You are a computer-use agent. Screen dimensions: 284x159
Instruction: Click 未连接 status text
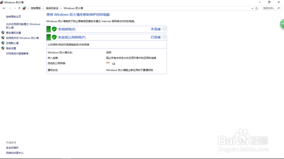point(156,29)
